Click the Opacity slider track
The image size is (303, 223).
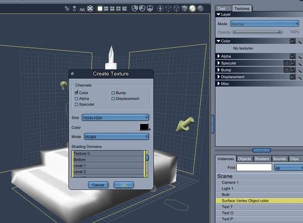tap(258, 32)
